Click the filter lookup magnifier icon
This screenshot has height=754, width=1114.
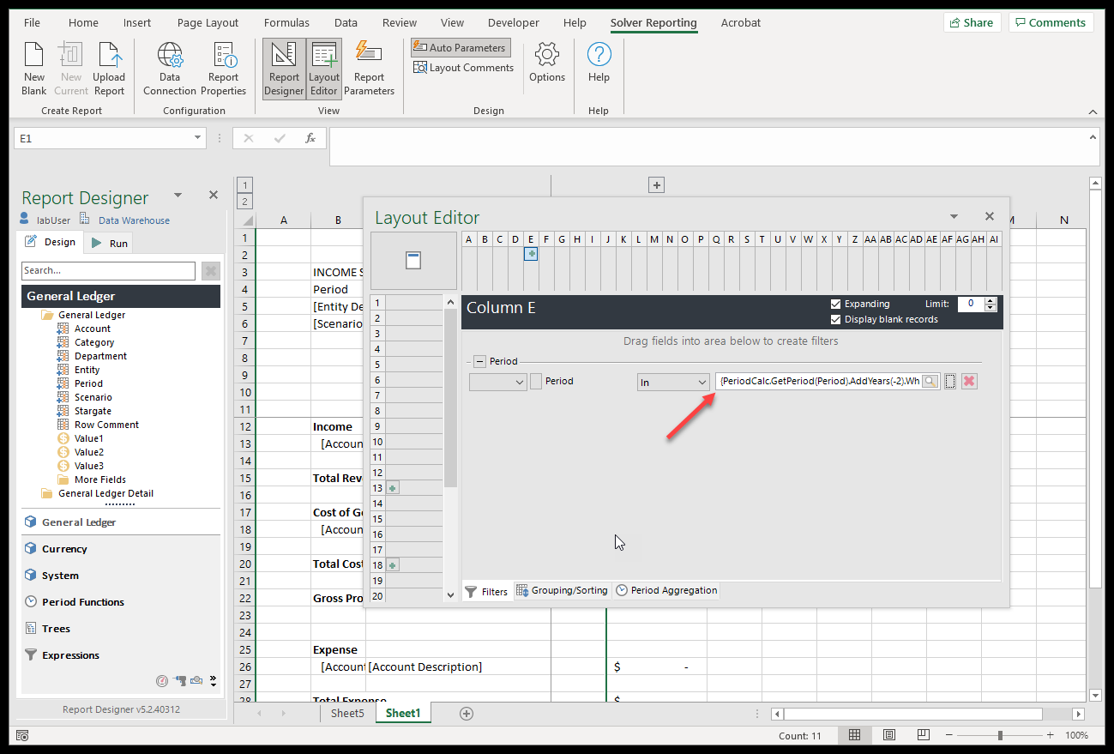tap(930, 382)
